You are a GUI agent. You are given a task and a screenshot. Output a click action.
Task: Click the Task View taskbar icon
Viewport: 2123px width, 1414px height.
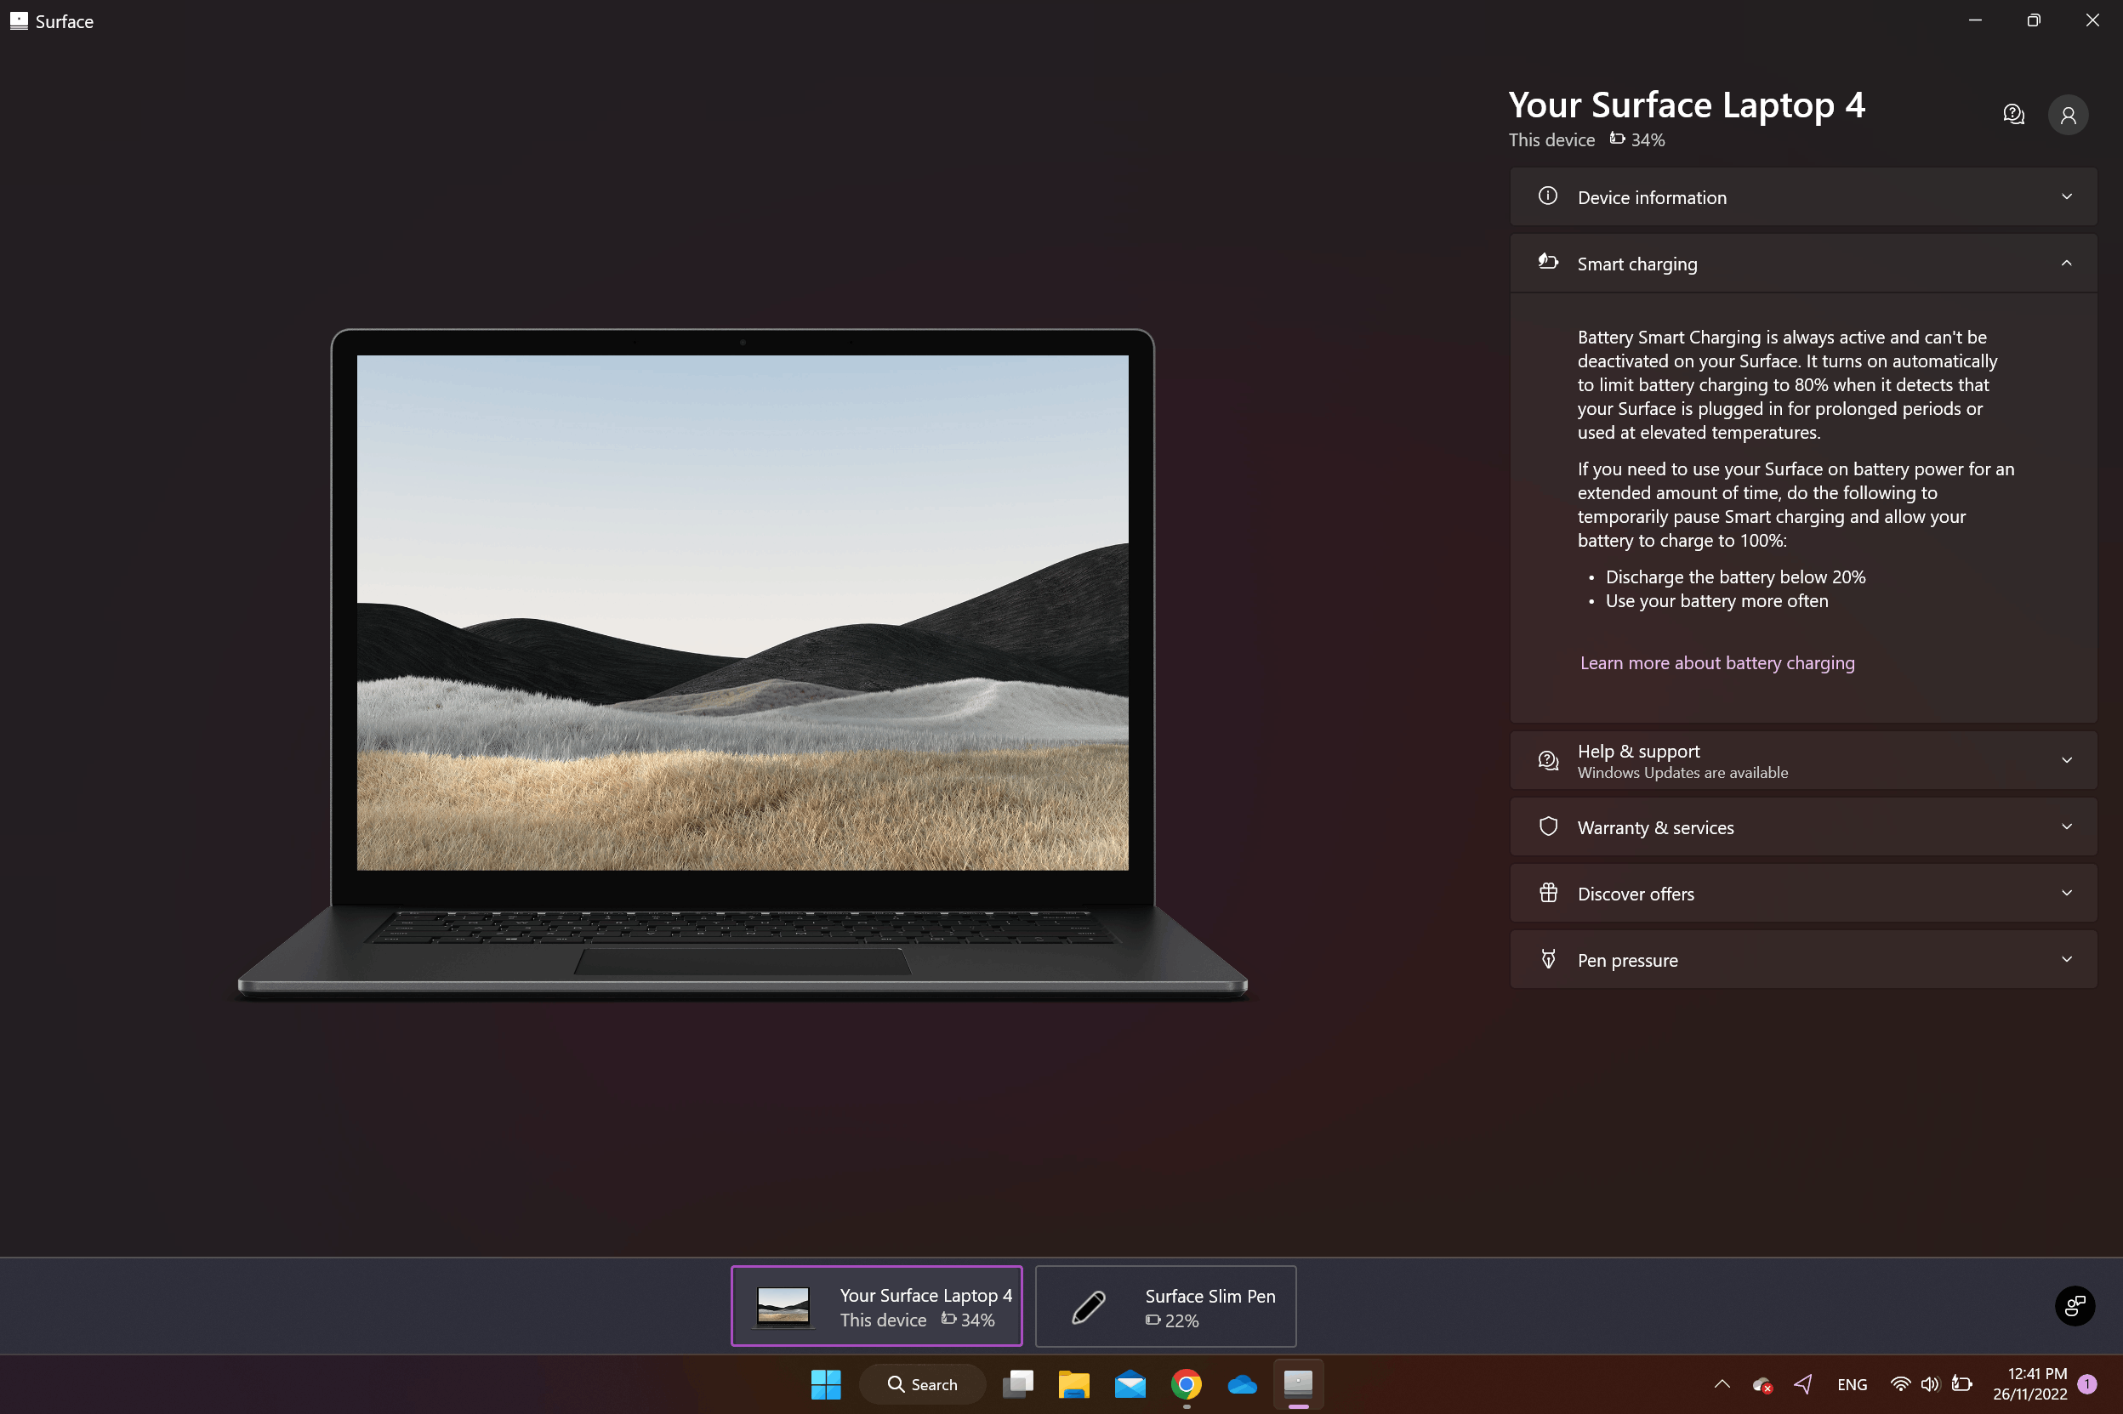click(x=1017, y=1383)
